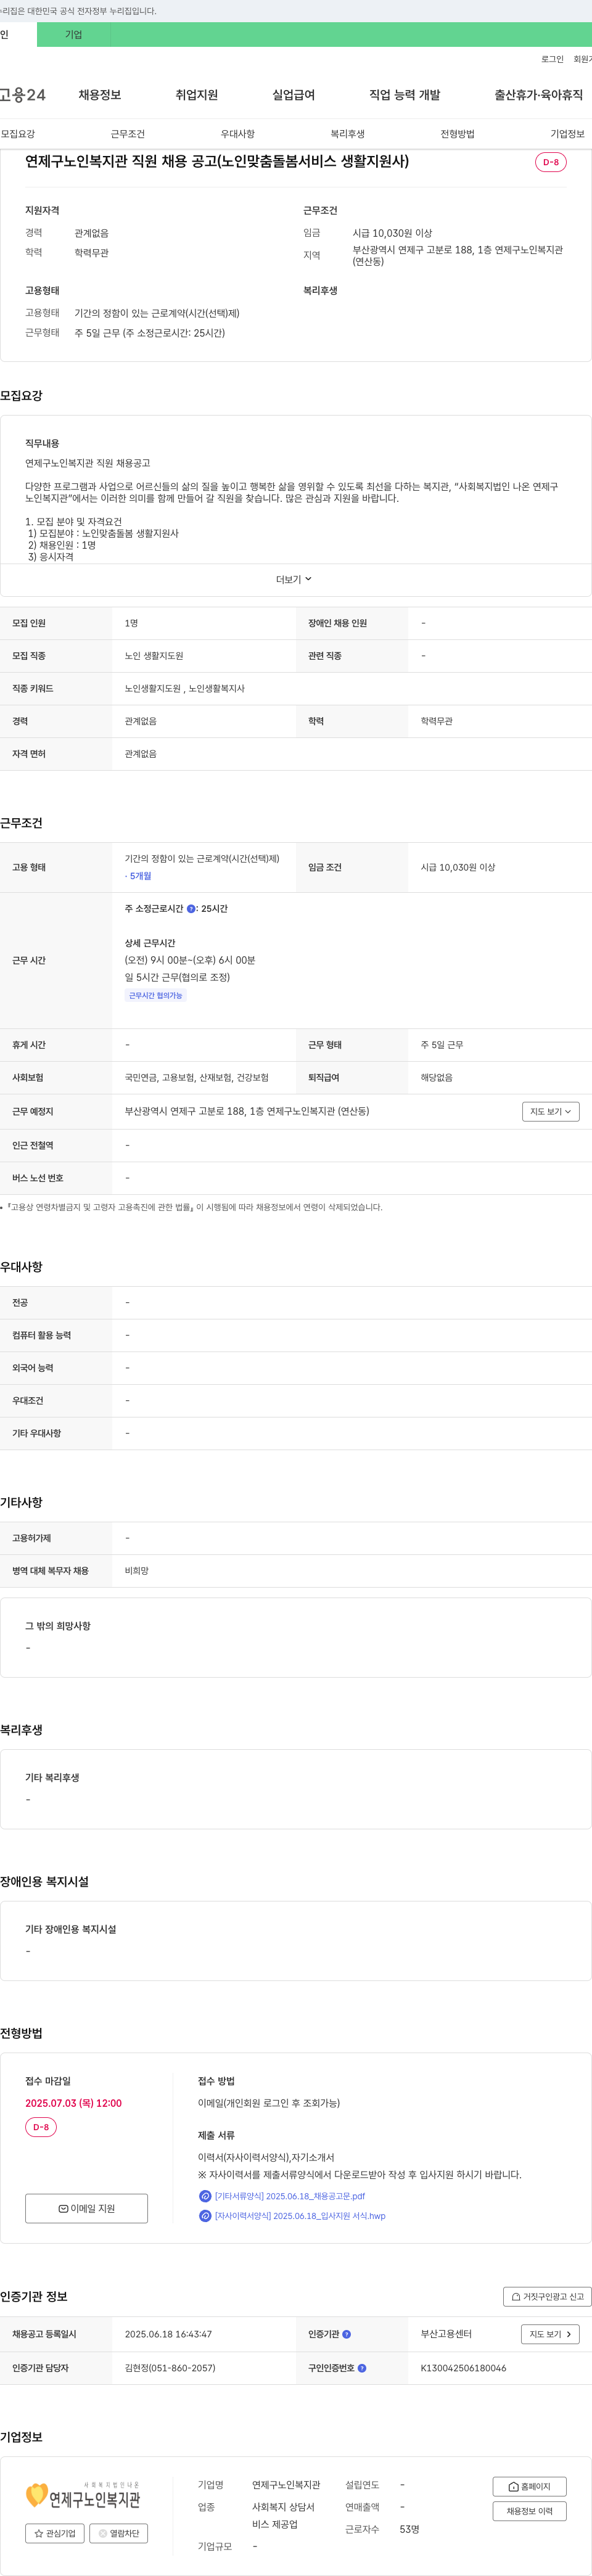Jump to 기업정보 section tab

click(x=568, y=134)
